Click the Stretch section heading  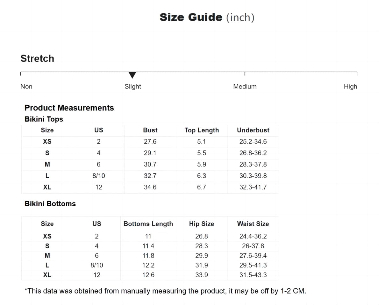[x=37, y=59]
